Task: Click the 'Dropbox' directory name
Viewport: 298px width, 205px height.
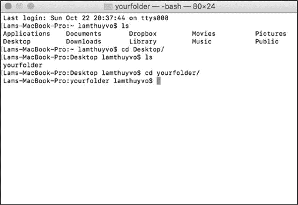Action: click(142, 34)
